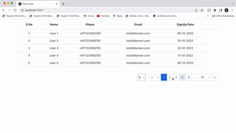Click User 5's test@domain.com email
This screenshot has height=133, width=236.
(x=138, y=63)
